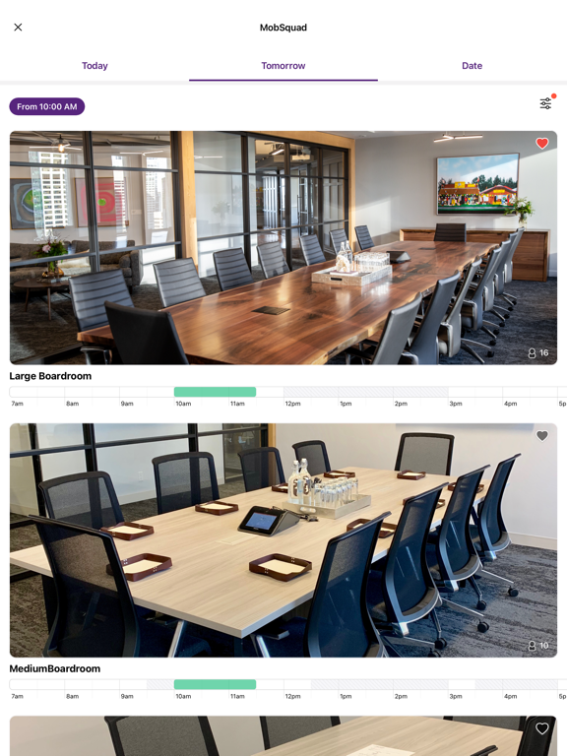Click the MediumBoardroom name label
The image size is (567, 756).
[x=55, y=668]
